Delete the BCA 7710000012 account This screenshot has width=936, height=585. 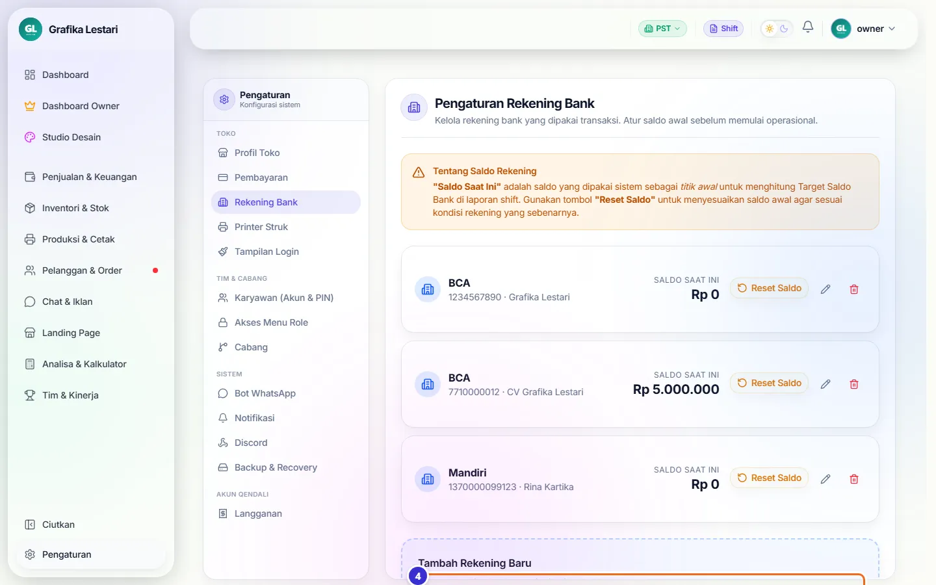[x=854, y=384]
